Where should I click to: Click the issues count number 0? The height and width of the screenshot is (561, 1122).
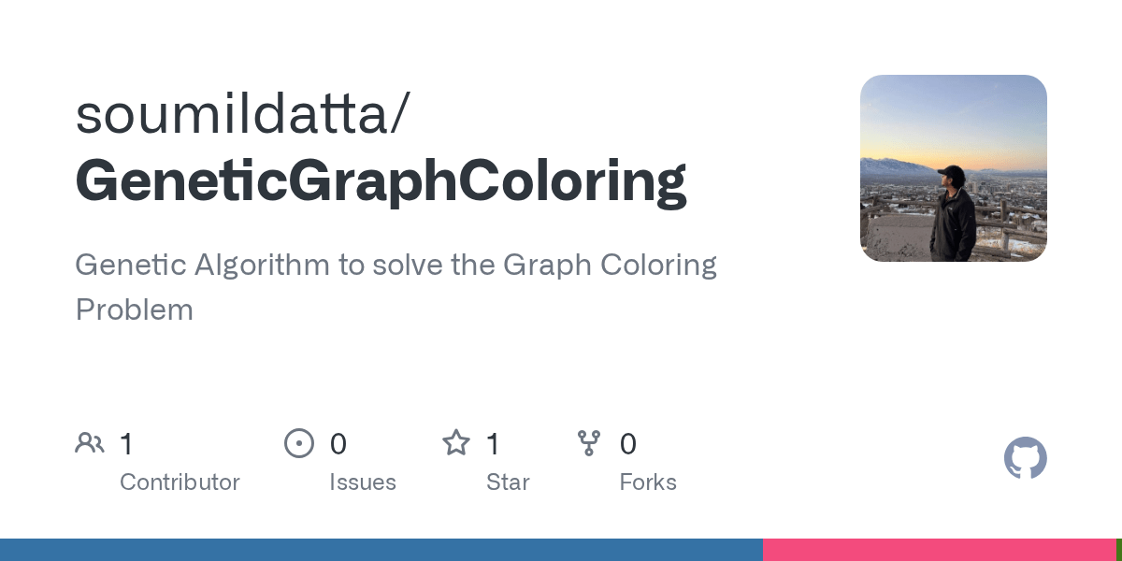coord(338,444)
